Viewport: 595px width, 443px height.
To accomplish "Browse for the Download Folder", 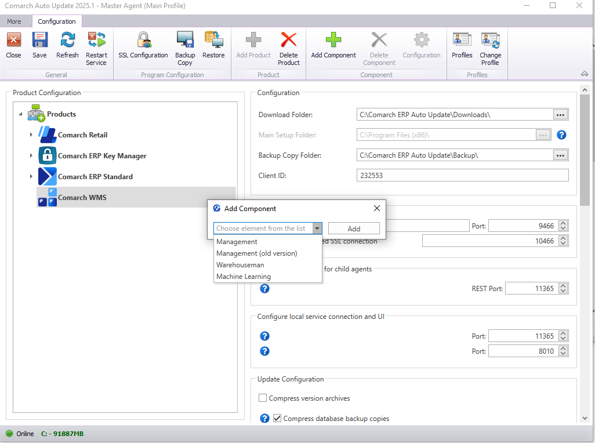I will 560,115.
